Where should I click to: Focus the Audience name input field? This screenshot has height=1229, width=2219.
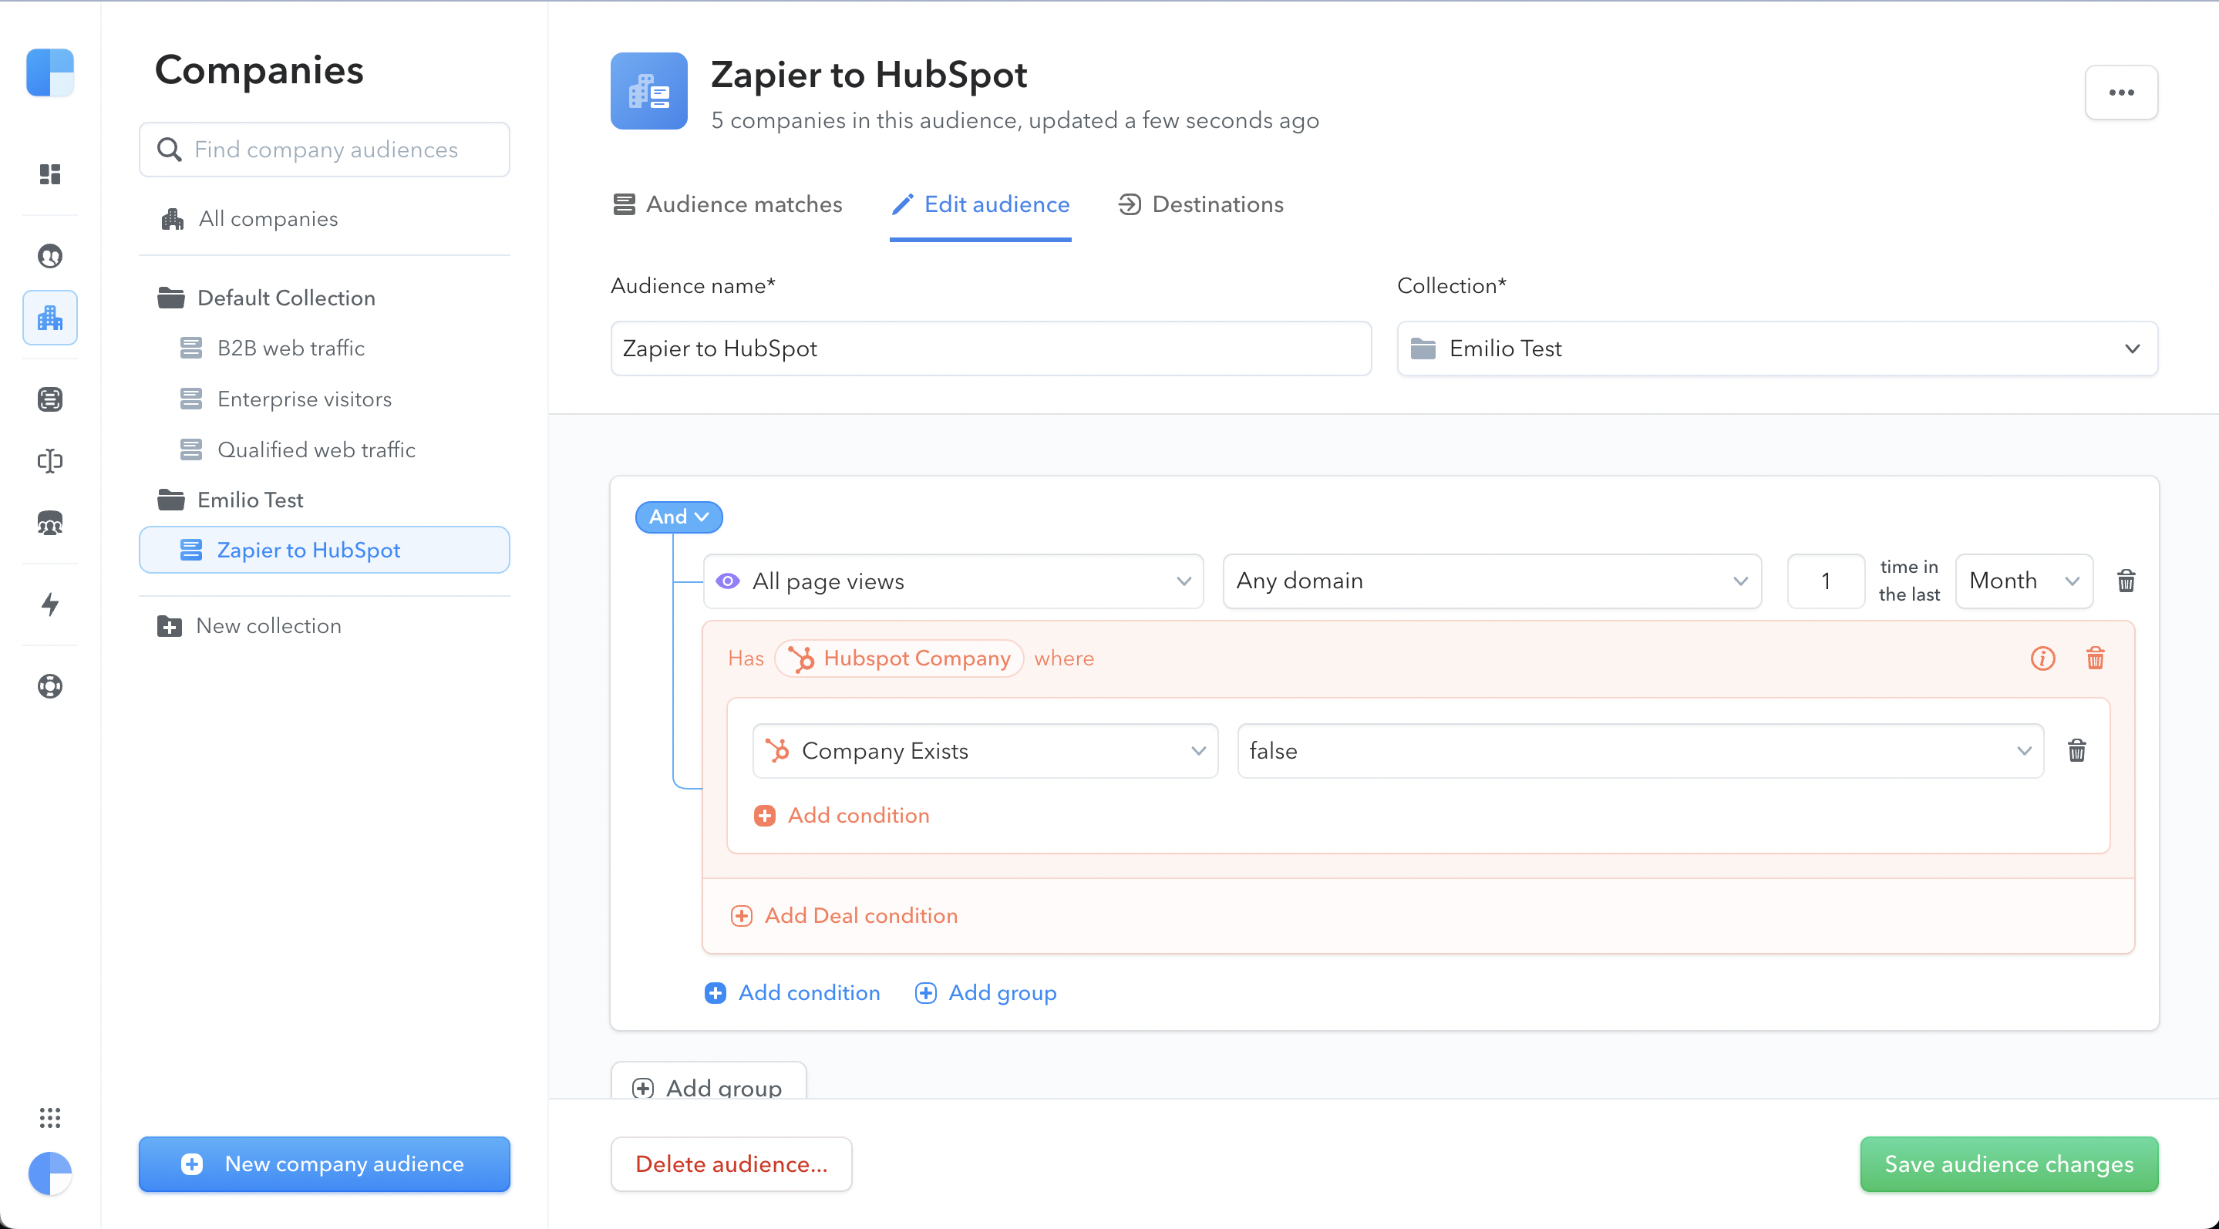tap(991, 348)
